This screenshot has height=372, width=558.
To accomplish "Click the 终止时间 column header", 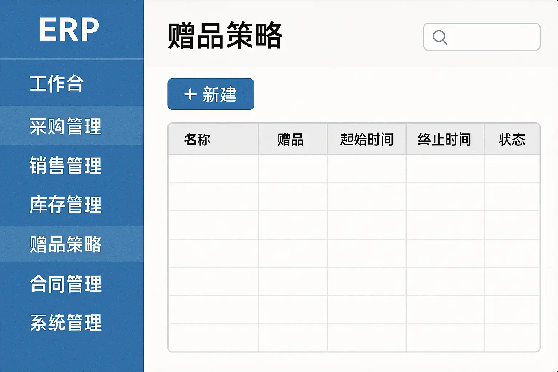I will tap(445, 139).
